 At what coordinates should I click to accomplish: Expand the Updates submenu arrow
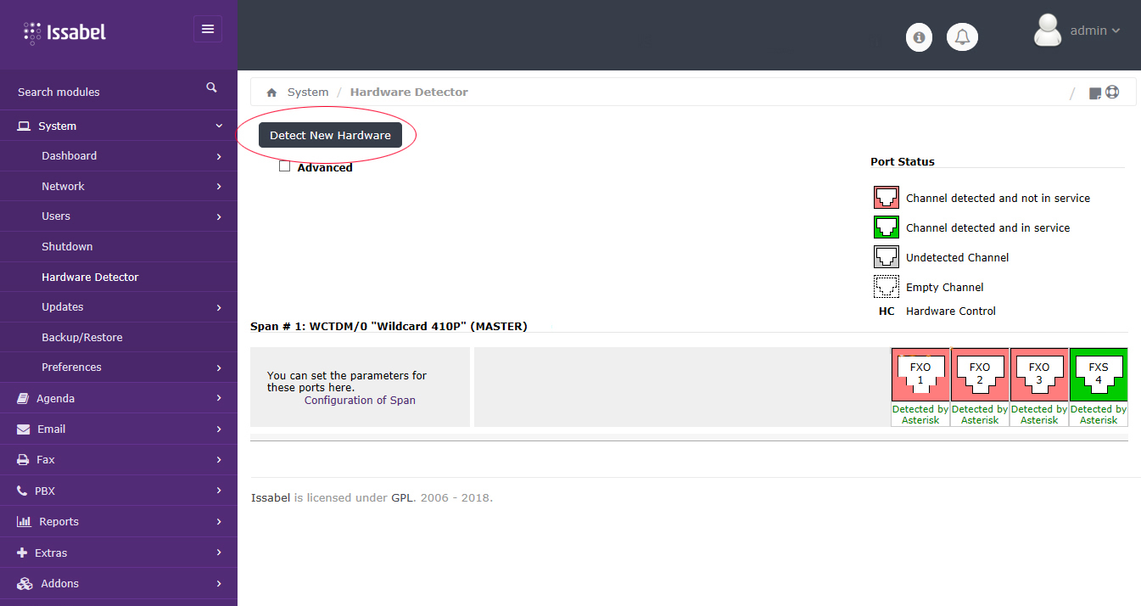point(219,307)
